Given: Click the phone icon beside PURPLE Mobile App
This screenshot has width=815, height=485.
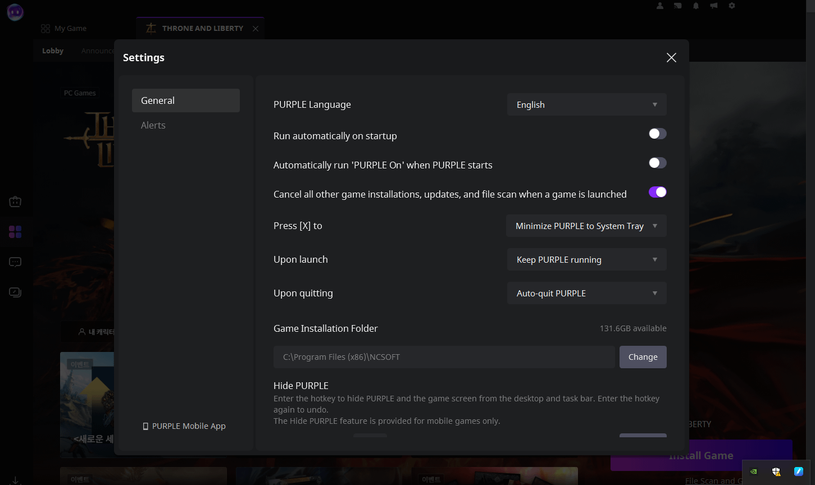Looking at the screenshot, I should click(x=146, y=426).
